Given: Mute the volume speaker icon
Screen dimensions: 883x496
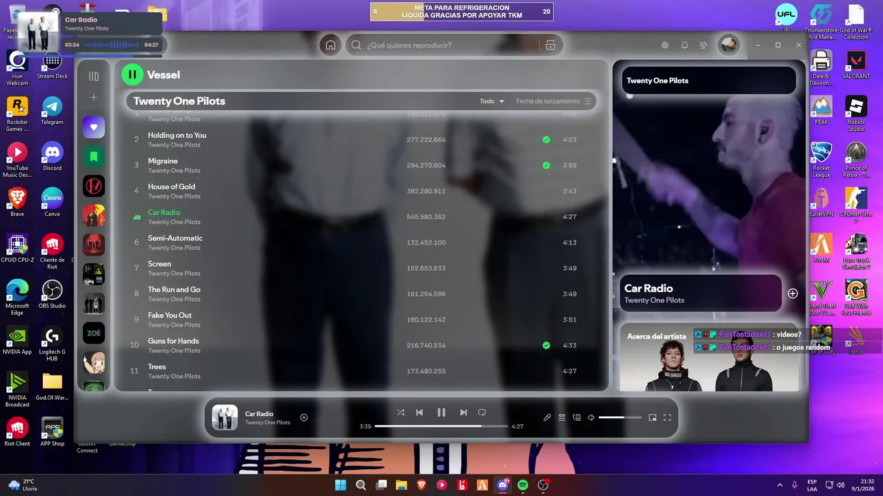Looking at the screenshot, I should pyautogui.click(x=591, y=417).
